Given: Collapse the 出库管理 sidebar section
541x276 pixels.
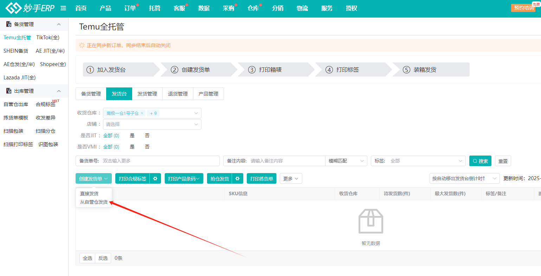Looking at the screenshot, I should (x=59, y=91).
